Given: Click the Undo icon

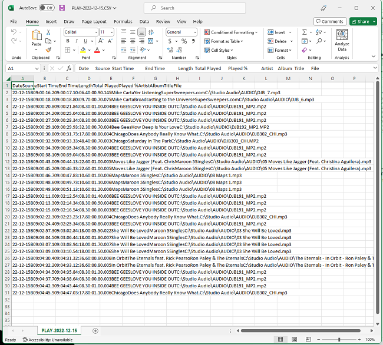Looking at the screenshot, I should [14, 32].
